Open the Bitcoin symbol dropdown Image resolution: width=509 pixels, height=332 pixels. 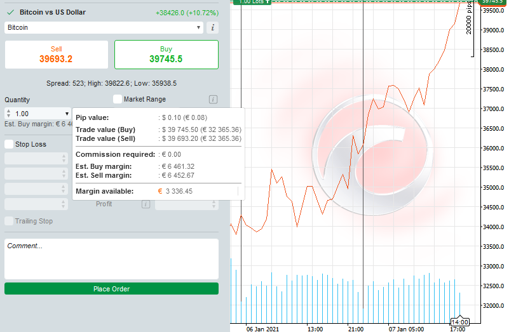pos(104,27)
